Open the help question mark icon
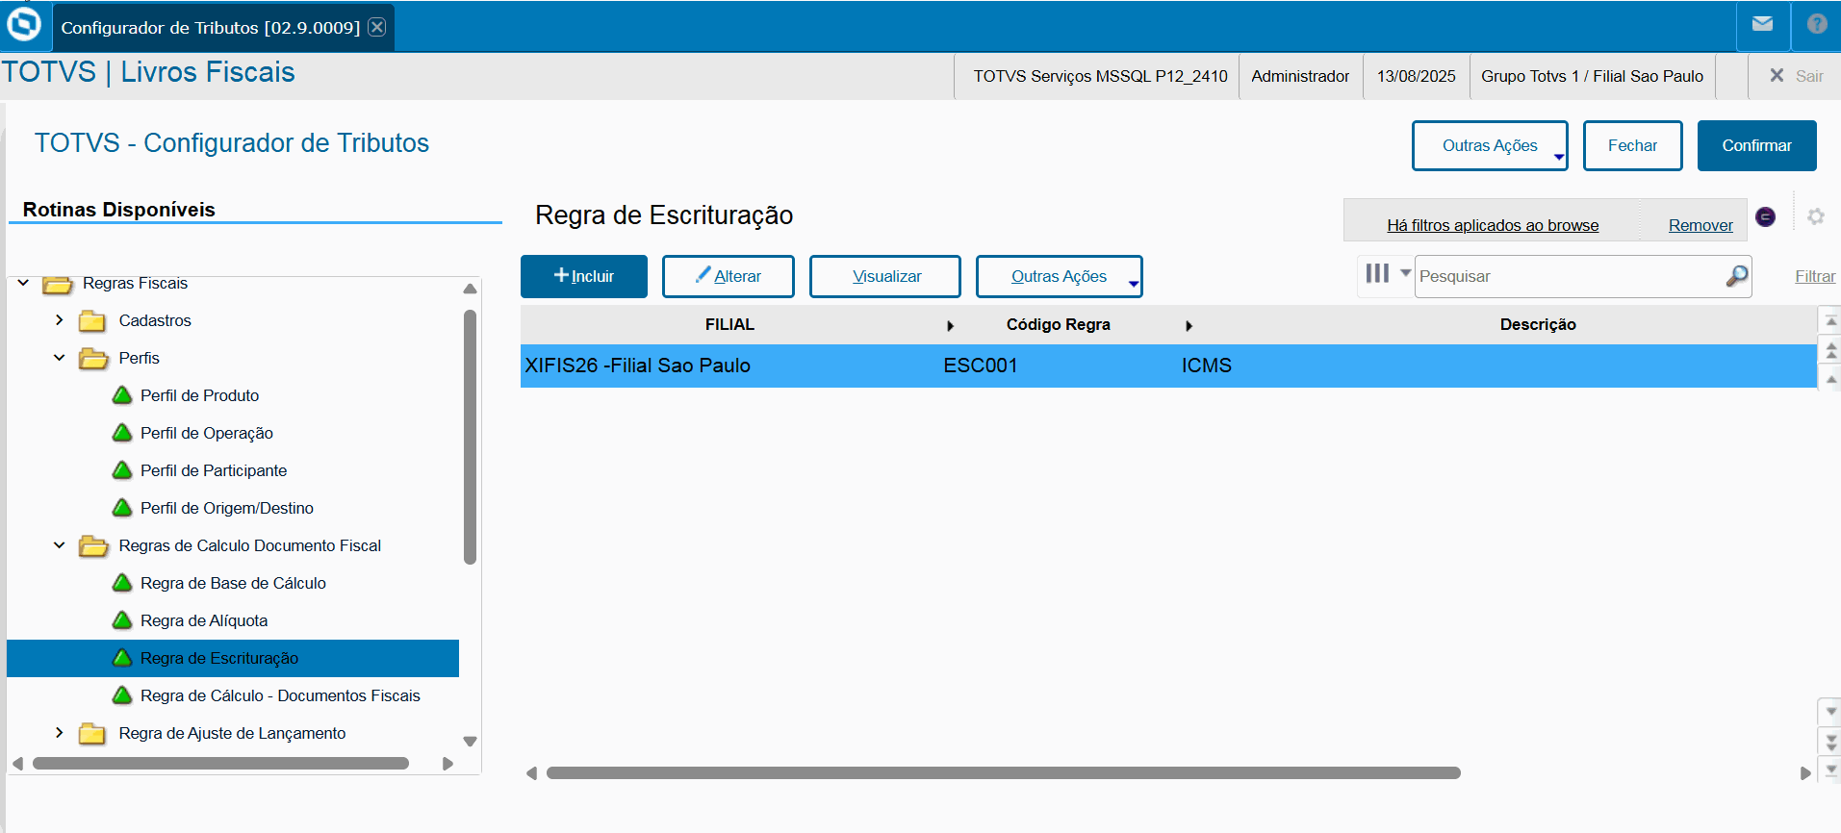 coord(1817,24)
